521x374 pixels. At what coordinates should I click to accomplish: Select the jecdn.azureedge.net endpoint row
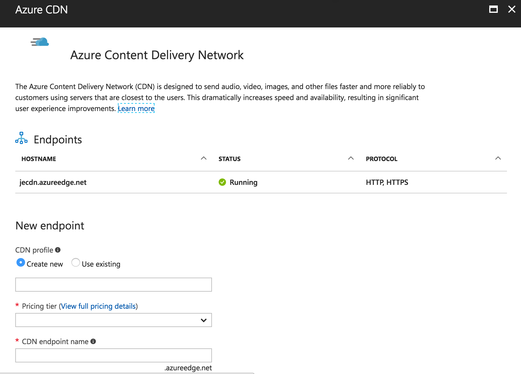(x=261, y=182)
